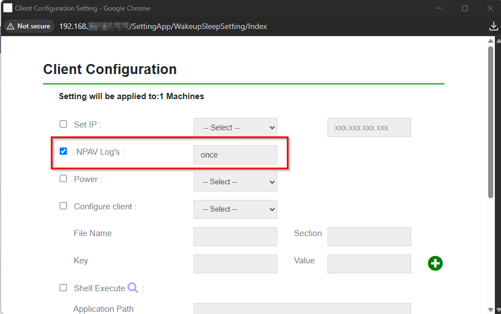Click the NPAV Log's once field
This screenshot has height=314, width=501.
[x=235, y=155]
